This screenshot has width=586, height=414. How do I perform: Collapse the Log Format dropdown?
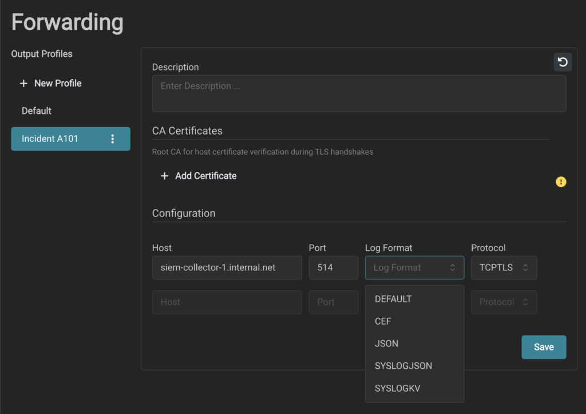click(x=414, y=267)
